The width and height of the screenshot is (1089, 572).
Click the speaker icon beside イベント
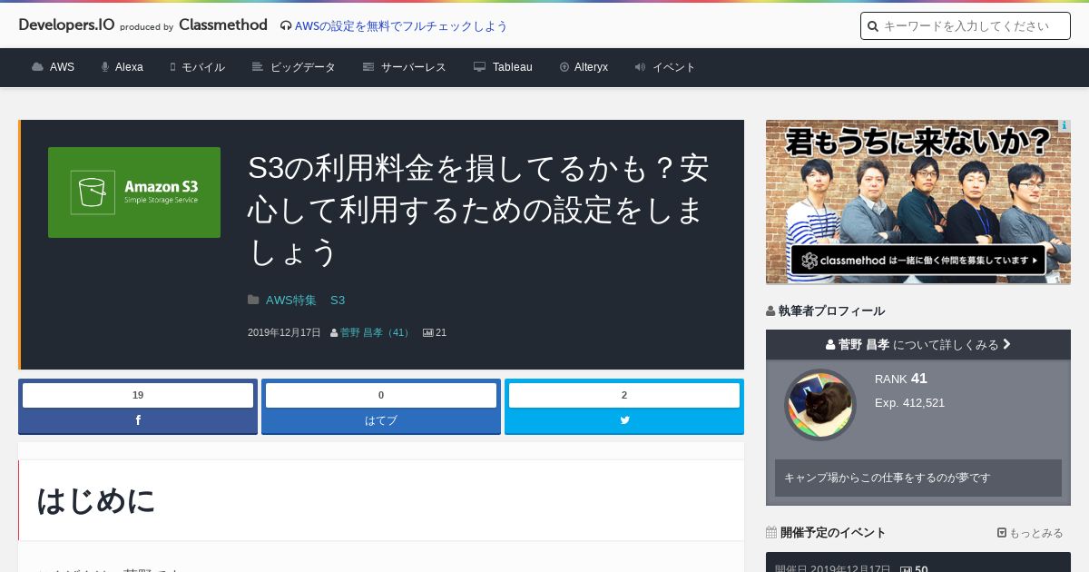tap(640, 67)
